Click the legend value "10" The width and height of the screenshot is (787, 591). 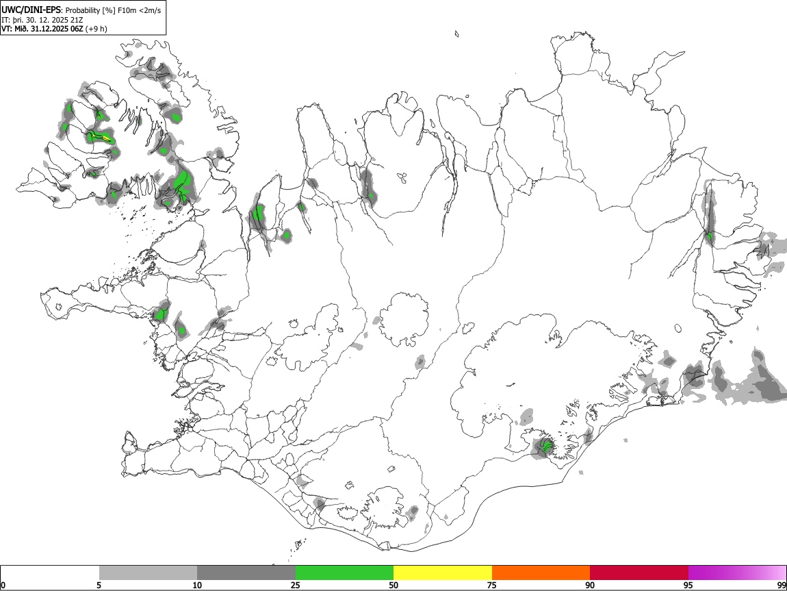[x=197, y=585]
